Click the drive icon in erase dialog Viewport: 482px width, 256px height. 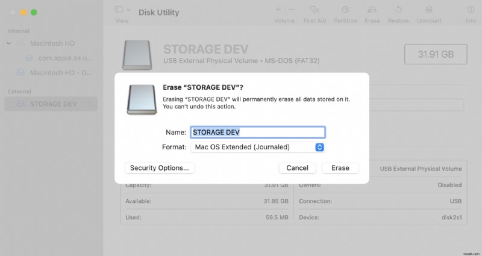click(142, 99)
